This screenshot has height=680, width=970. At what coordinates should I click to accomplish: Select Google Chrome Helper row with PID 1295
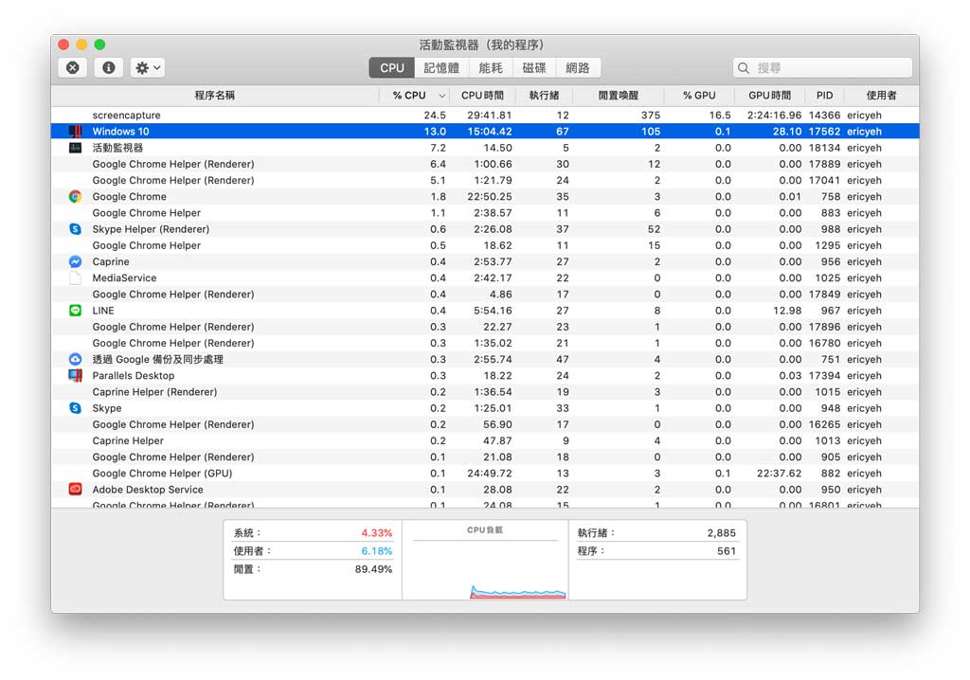tap(485, 245)
